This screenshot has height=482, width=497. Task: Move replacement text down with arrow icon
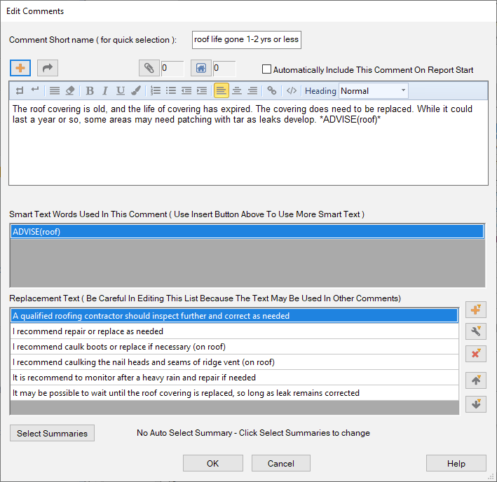476,404
